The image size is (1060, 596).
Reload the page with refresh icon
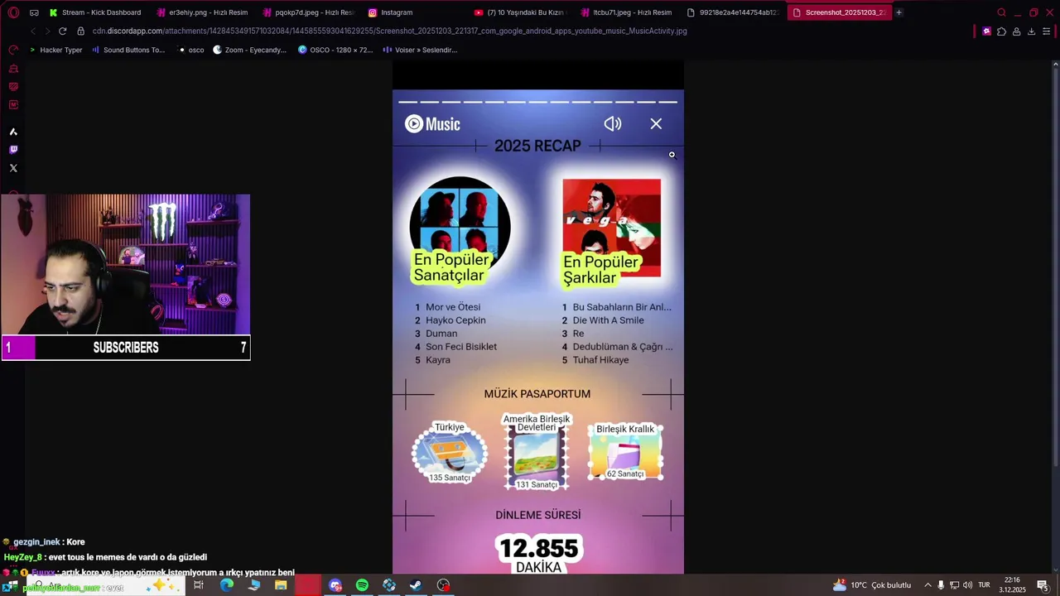coord(62,31)
